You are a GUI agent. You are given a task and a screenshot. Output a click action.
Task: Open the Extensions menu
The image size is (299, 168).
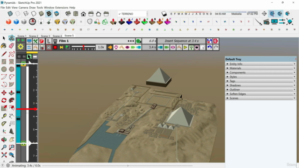(62, 7)
